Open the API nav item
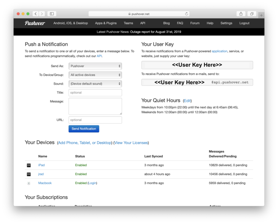Viewport: 278px width, 224px height. pyautogui.click(x=143, y=23)
